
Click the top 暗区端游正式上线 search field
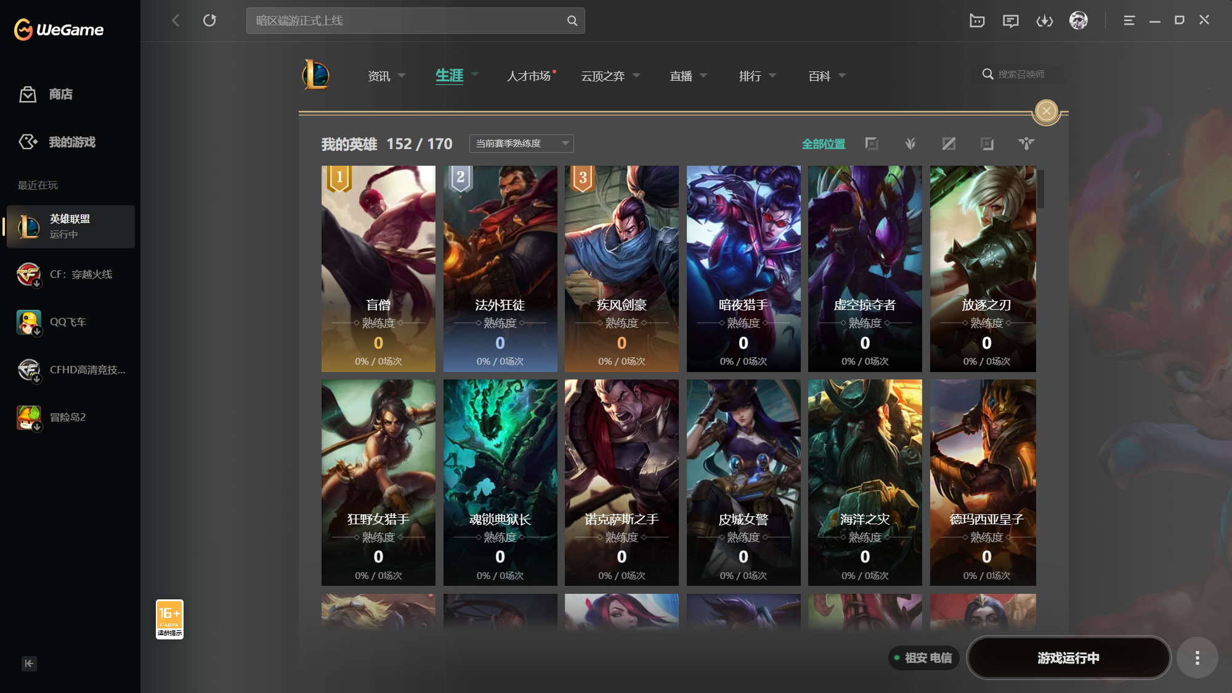pyautogui.click(x=415, y=21)
